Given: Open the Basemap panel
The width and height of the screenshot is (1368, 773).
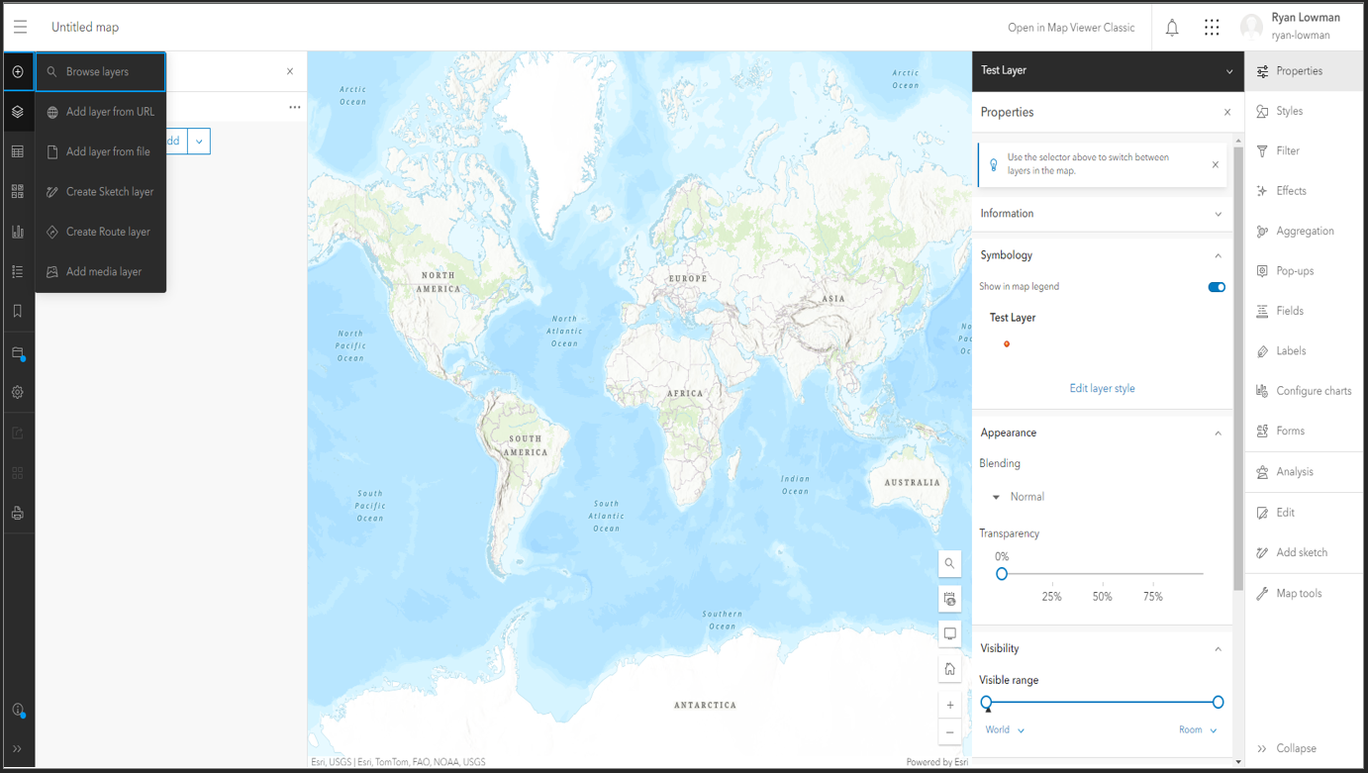Looking at the screenshot, I should [x=18, y=191].
